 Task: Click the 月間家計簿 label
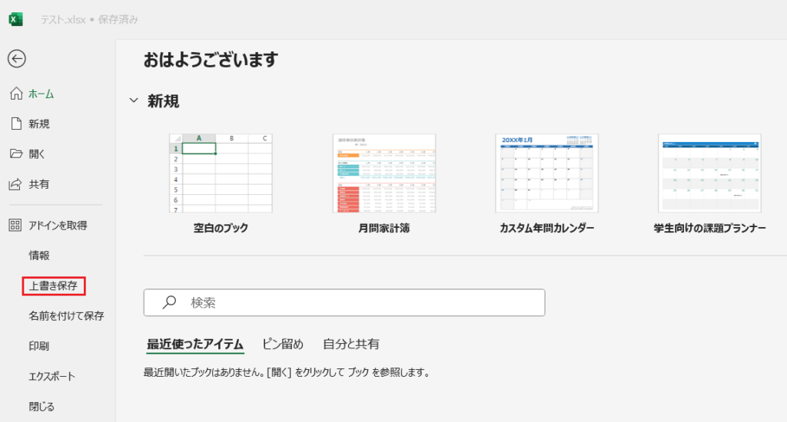click(384, 228)
